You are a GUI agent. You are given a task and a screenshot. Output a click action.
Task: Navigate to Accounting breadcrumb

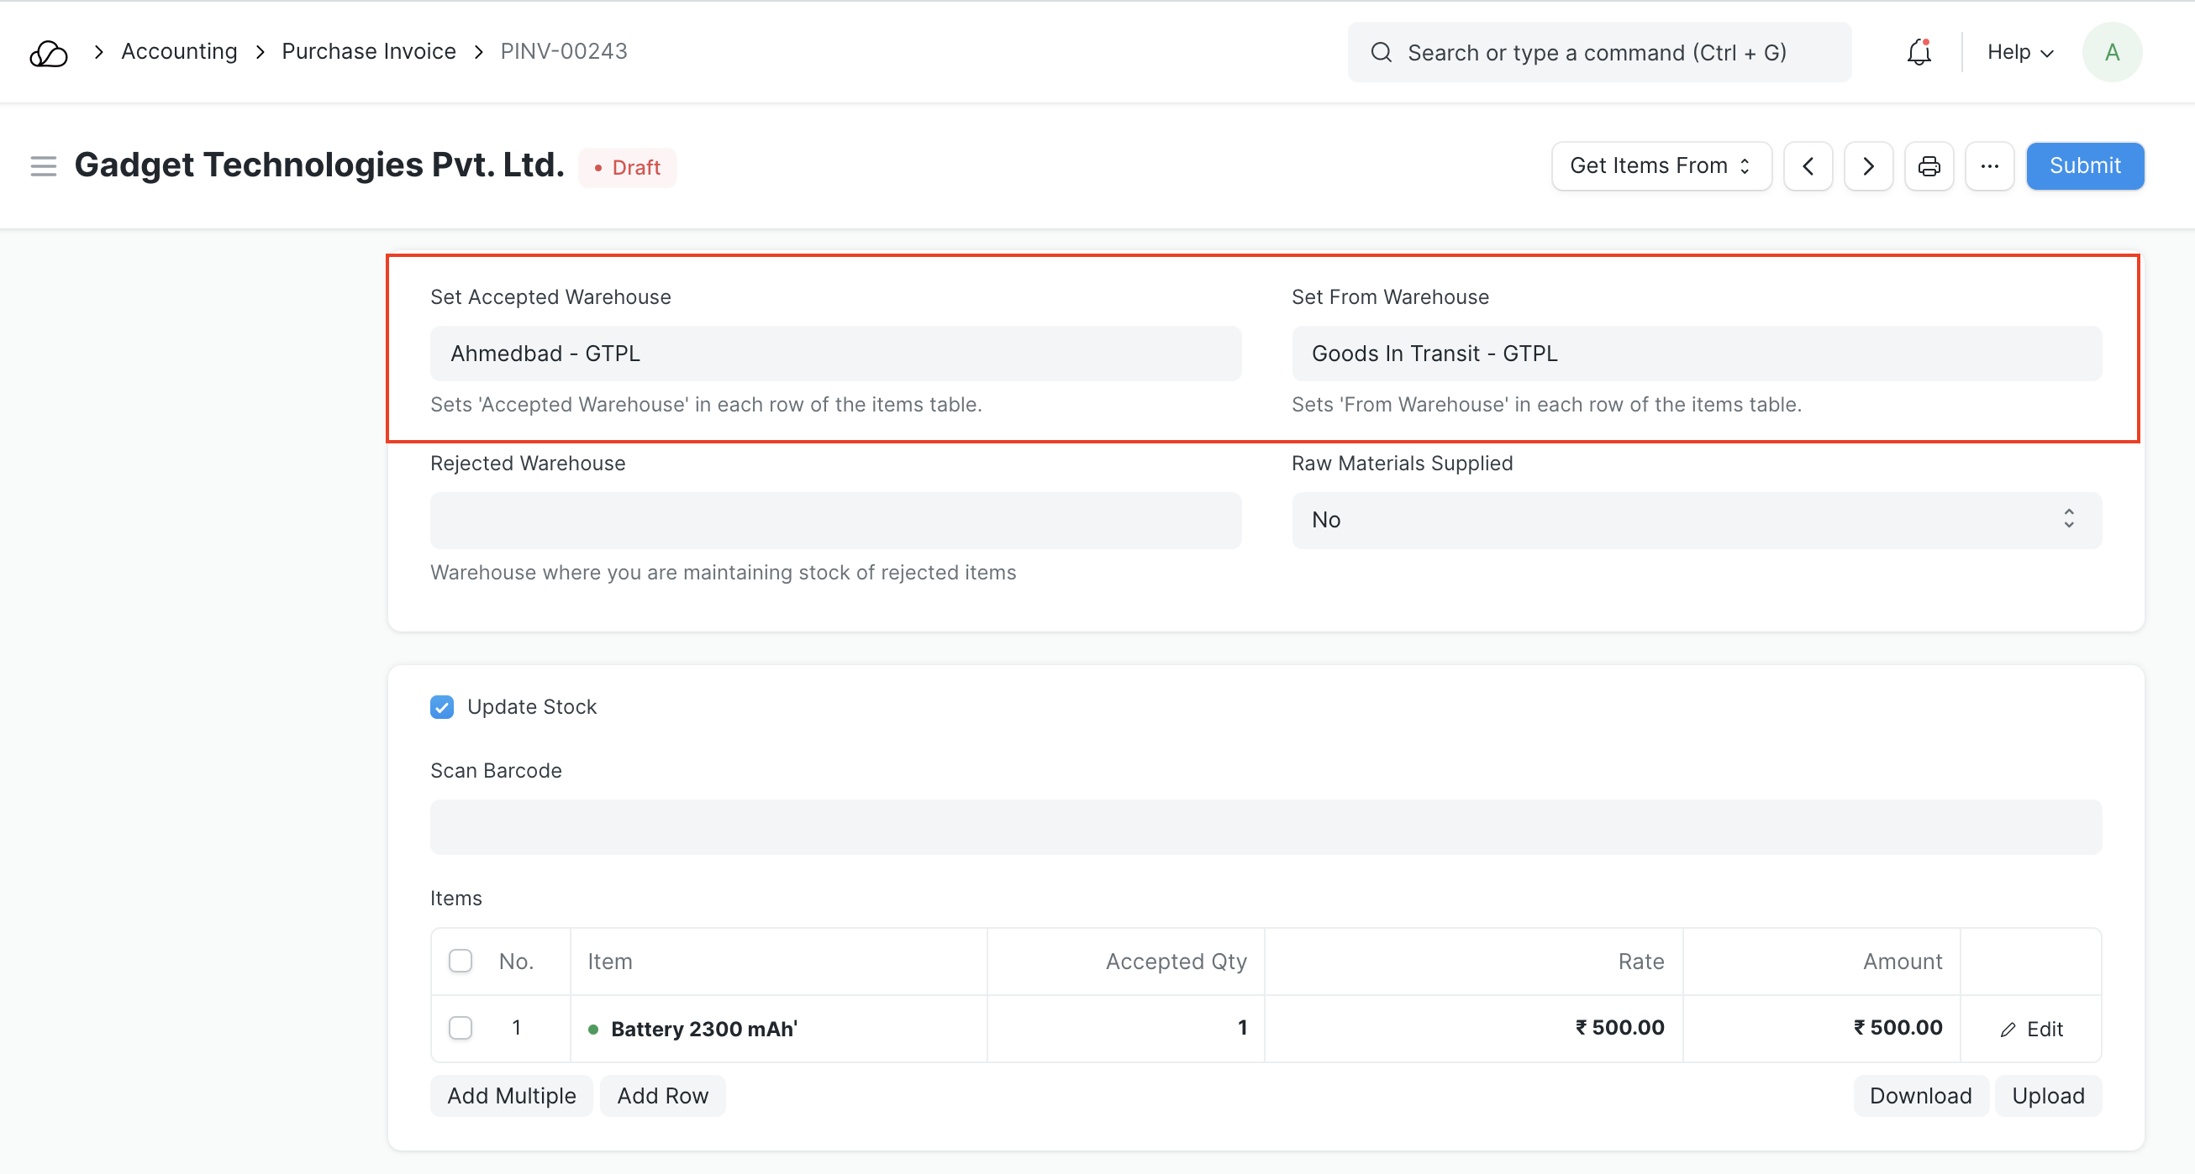179,51
